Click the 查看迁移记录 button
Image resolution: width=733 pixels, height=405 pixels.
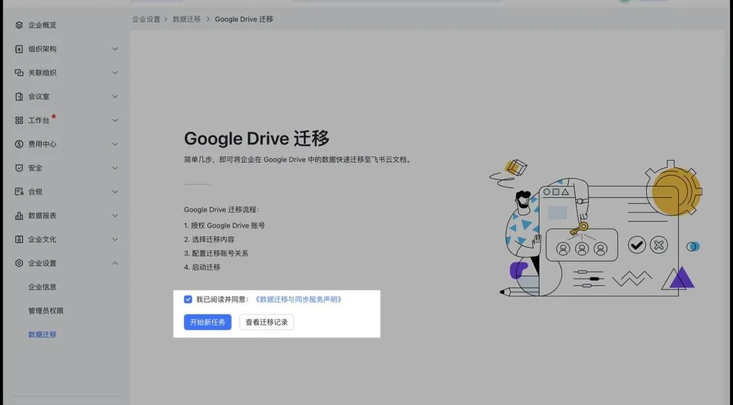[x=266, y=322]
